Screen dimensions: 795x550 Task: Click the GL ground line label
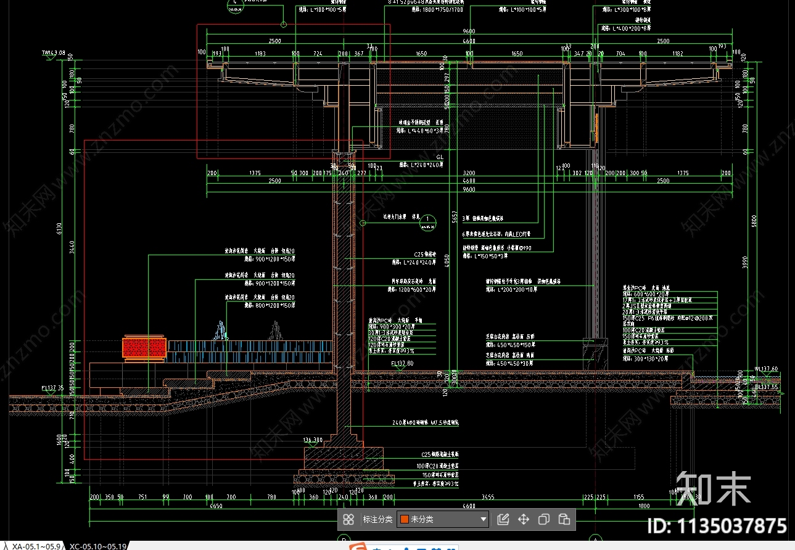pos(440,157)
